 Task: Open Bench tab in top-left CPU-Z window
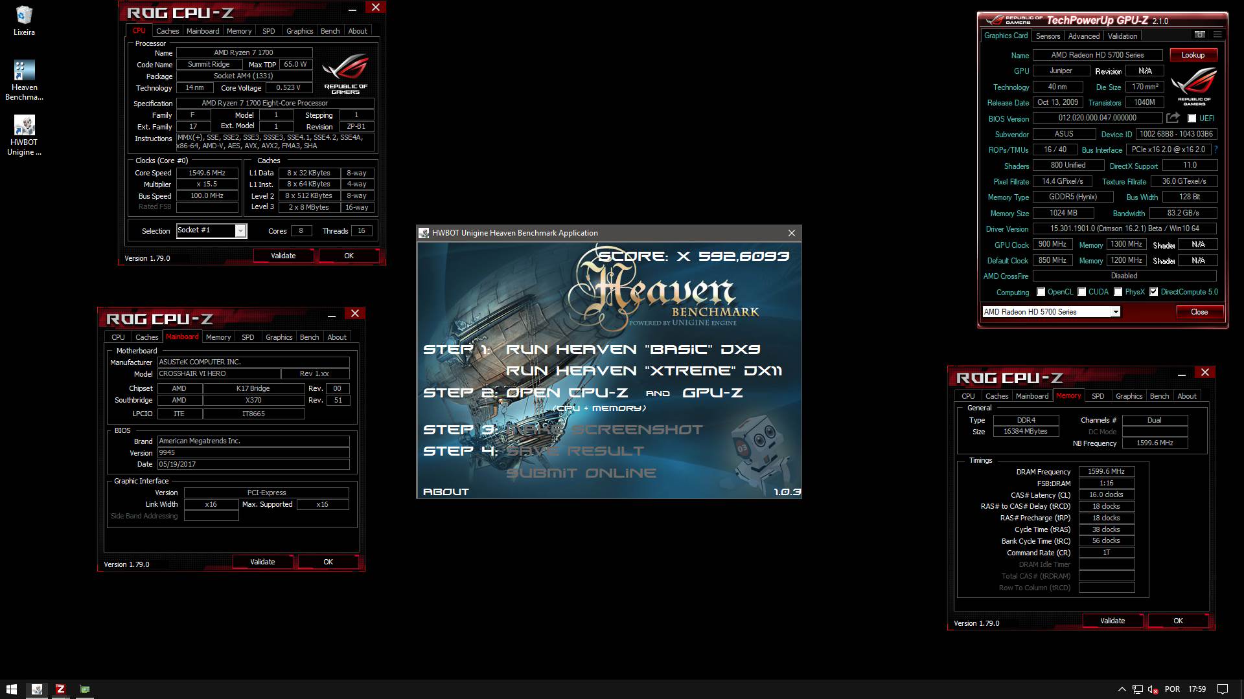(x=330, y=31)
